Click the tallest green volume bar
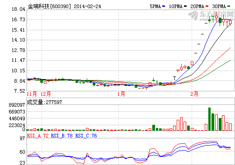 (209, 119)
